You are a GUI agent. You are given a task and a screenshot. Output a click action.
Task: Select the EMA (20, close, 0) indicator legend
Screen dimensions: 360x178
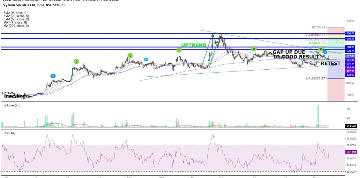click(x=16, y=16)
